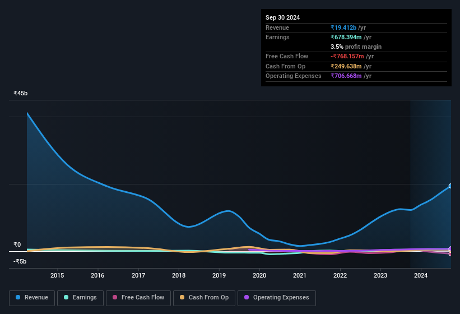Screen dimensions: 460x314
Task: Toggle the Cash From Op legend button
Action: coord(204,298)
